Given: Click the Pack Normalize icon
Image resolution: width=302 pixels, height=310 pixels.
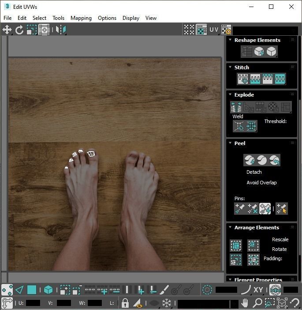Looking at the screenshot, I should (254, 260).
